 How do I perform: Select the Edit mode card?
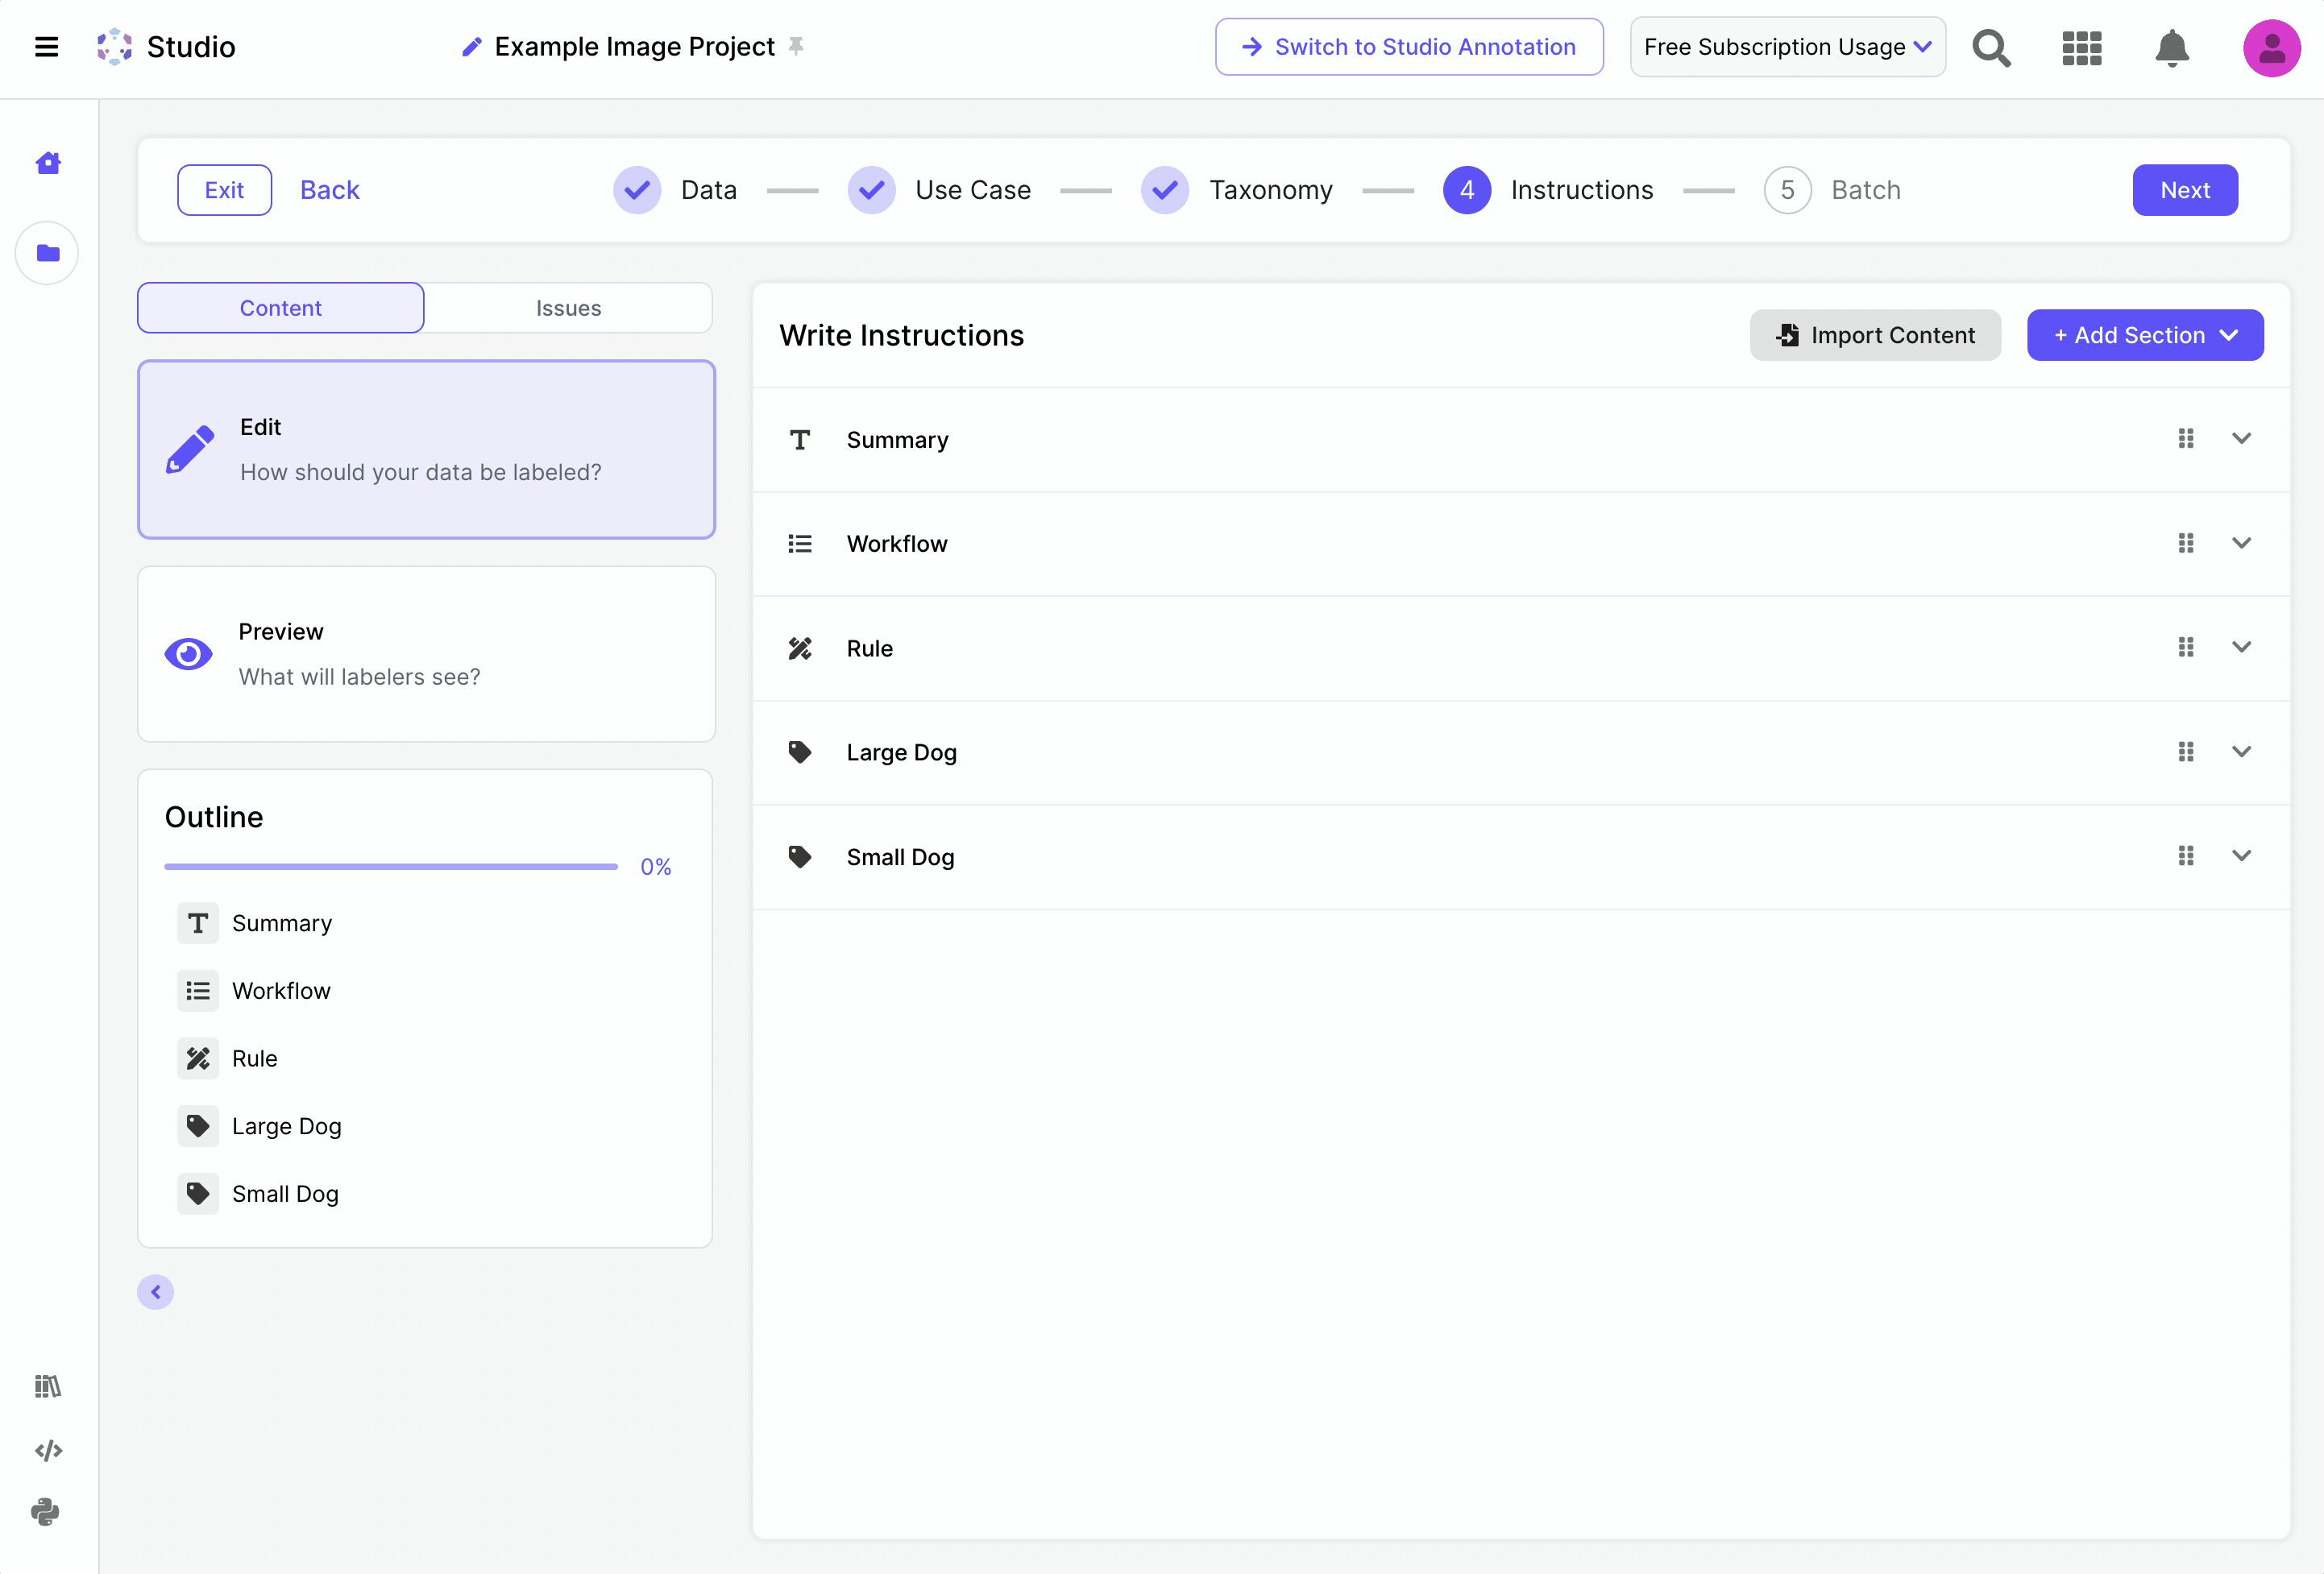click(426, 449)
